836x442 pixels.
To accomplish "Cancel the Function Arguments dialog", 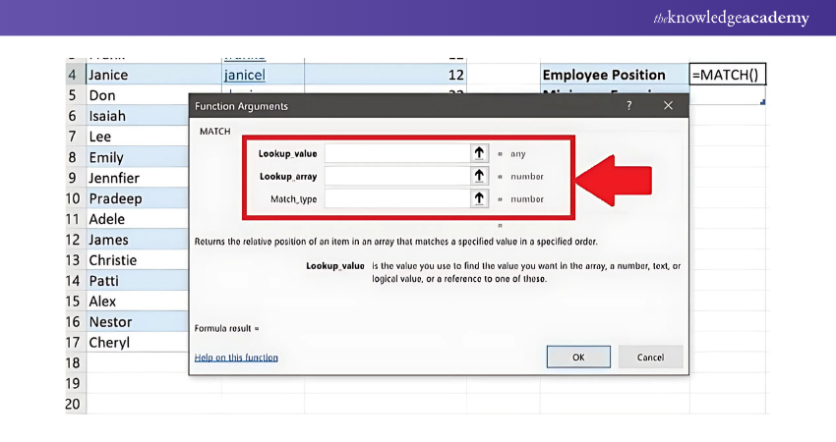I will click(650, 358).
